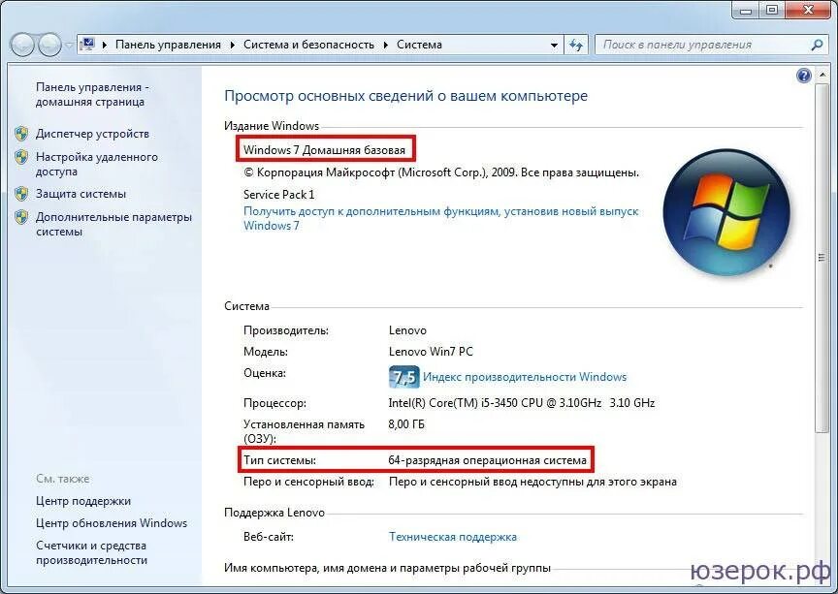The width and height of the screenshot is (838, 594).
Task: Click the Lenovo Win7 PC model value
Action: [431, 352]
